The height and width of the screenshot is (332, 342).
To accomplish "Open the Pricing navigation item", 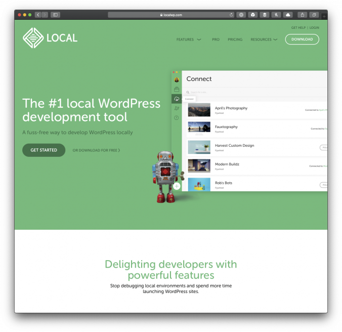I will (x=235, y=39).
